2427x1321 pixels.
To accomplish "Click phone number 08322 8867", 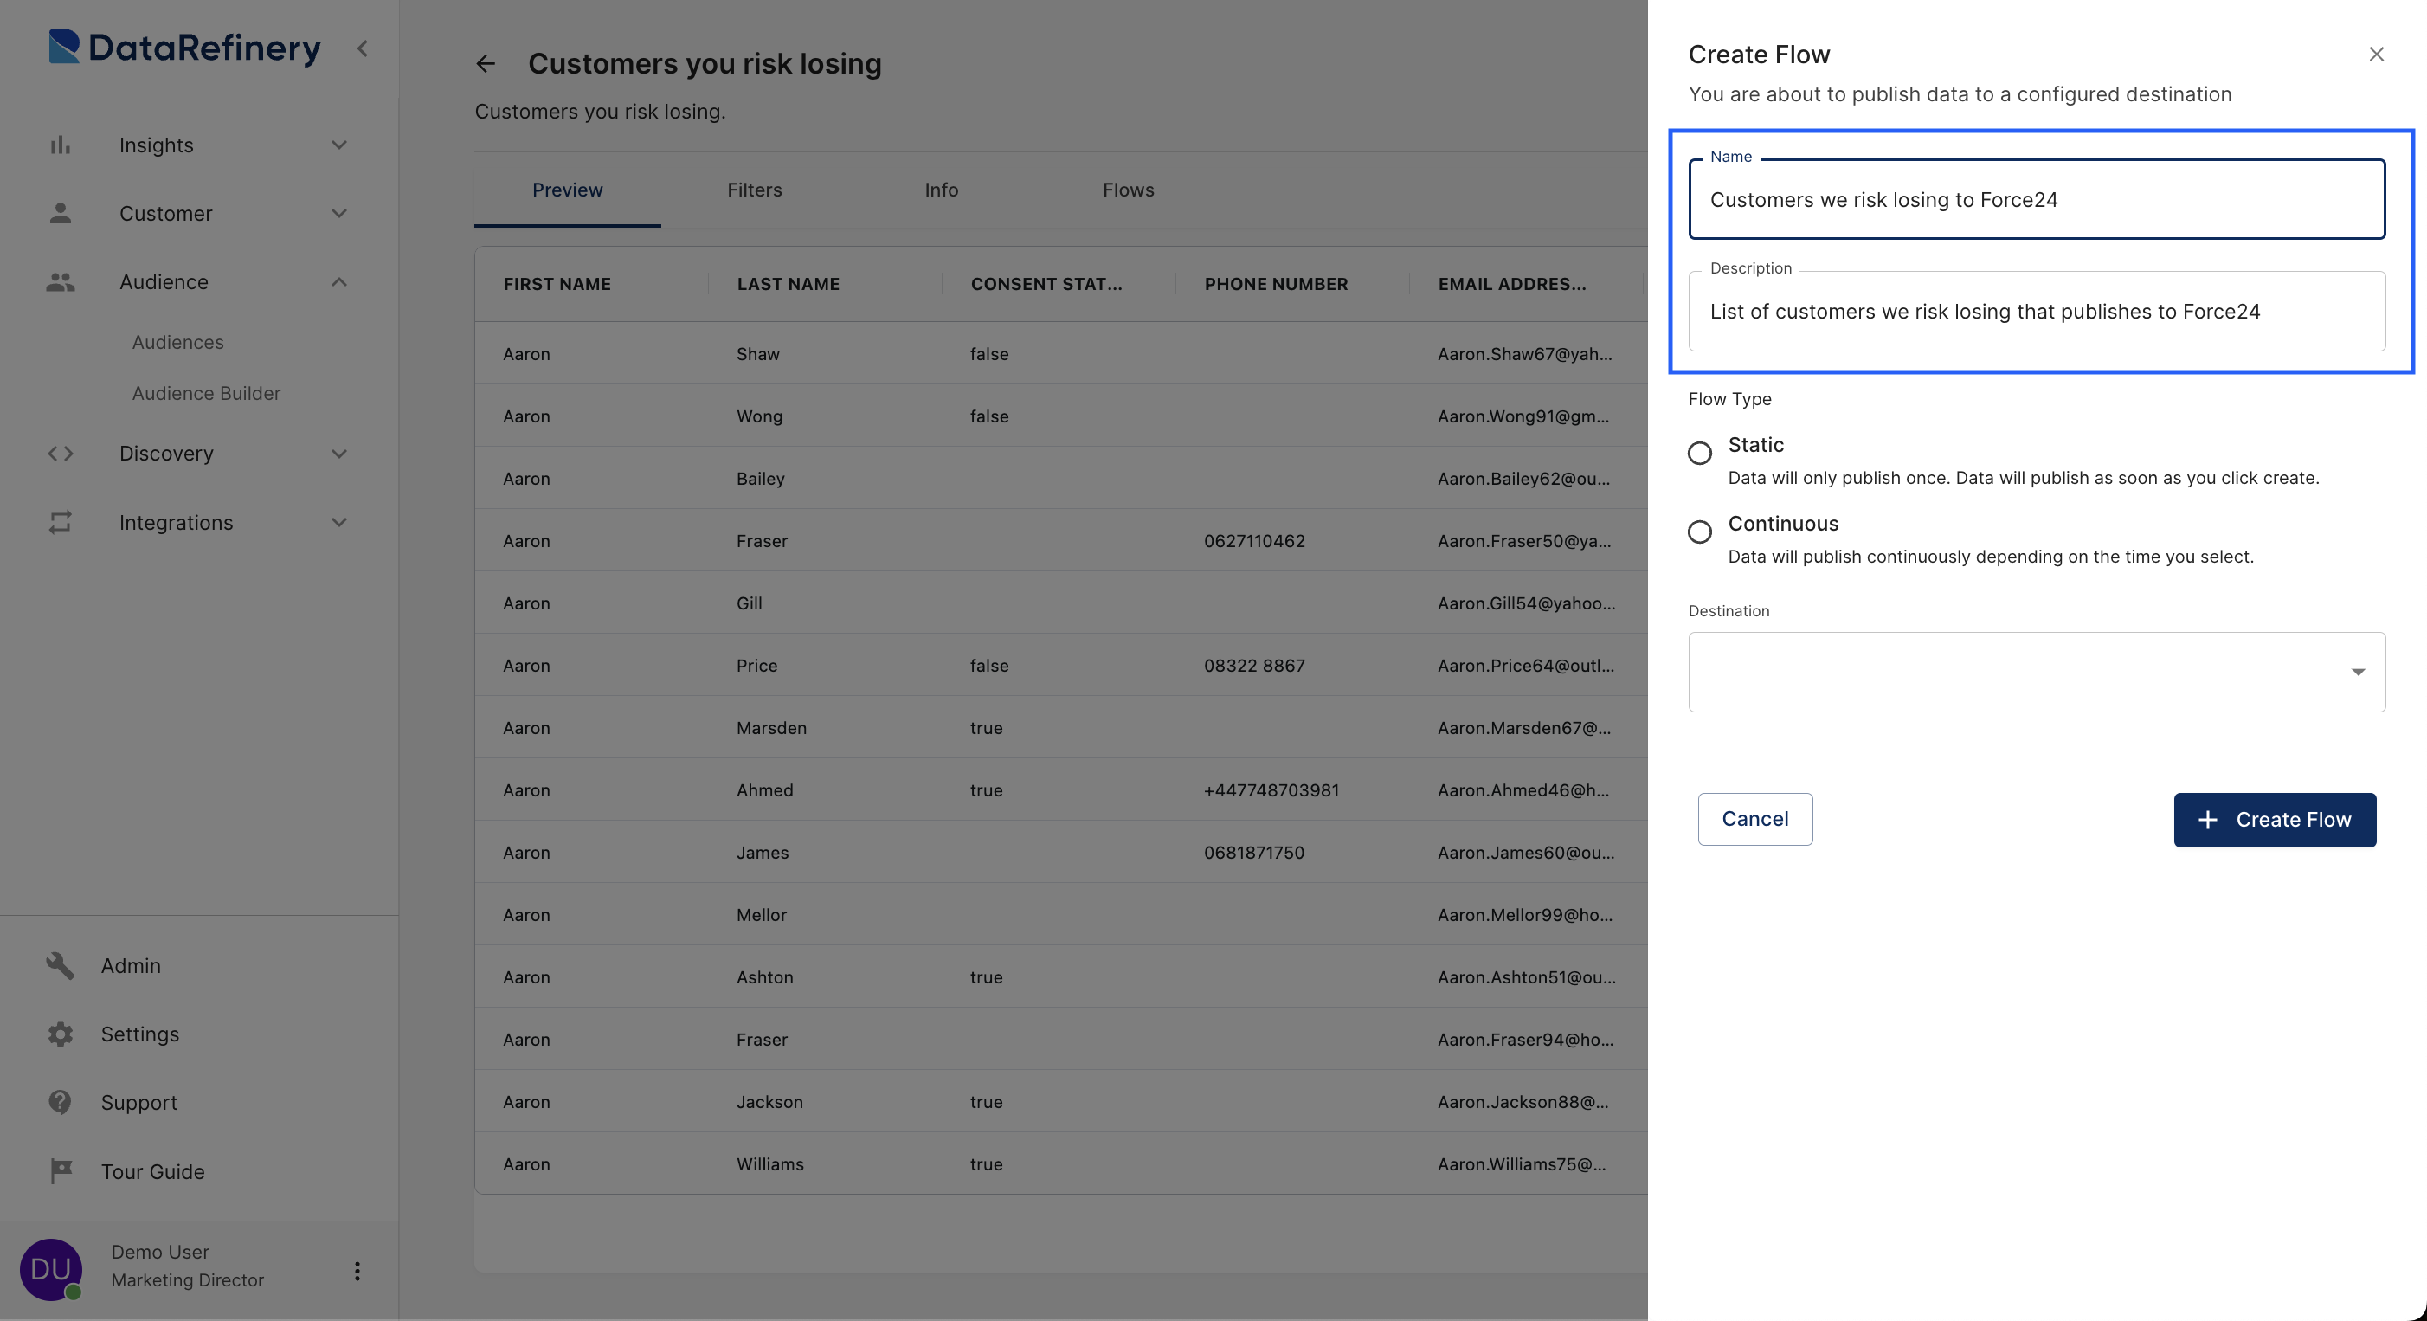I will [x=1254, y=665].
